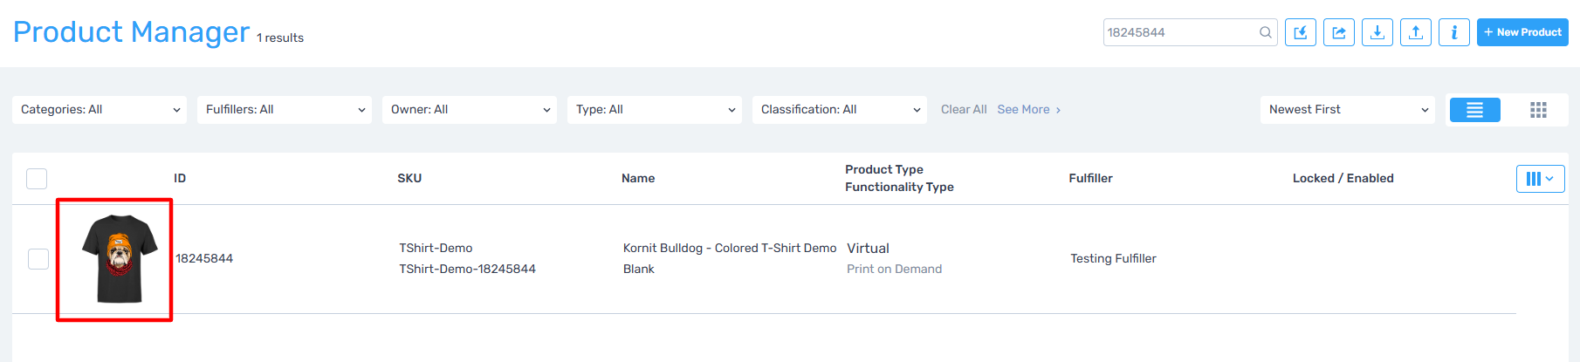This screenshot has width=1580, height=362.
Task: Switch to grid view layout
Action: [x=1538, y=110]
